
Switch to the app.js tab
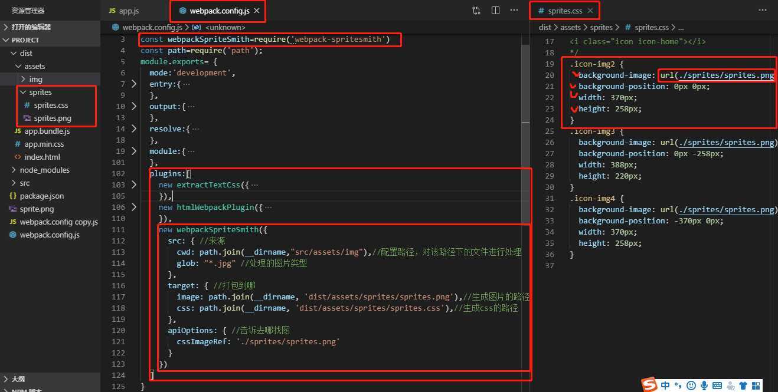(129, 11)
